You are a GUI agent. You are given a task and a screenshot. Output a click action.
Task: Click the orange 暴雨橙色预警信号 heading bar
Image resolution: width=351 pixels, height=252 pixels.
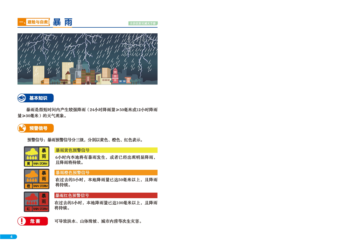click(x=106, y=173)
